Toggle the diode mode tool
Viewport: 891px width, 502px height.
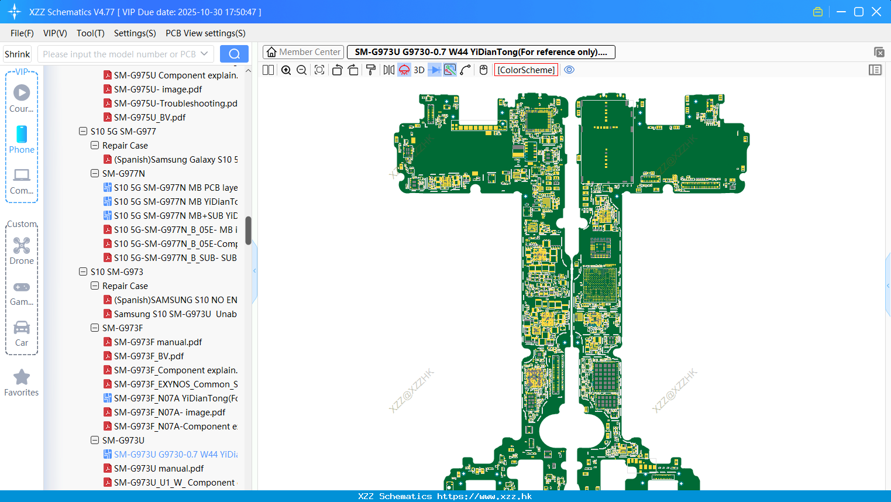click(x=435, y=70)
